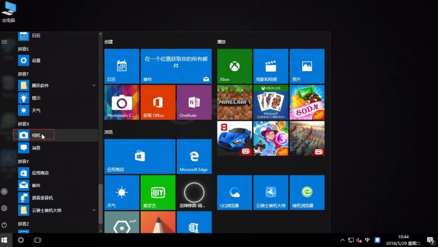The height and width of the screenshot is (247, 438).
Task: Launch the Candy Crush Soda tile
Action: 307,102
